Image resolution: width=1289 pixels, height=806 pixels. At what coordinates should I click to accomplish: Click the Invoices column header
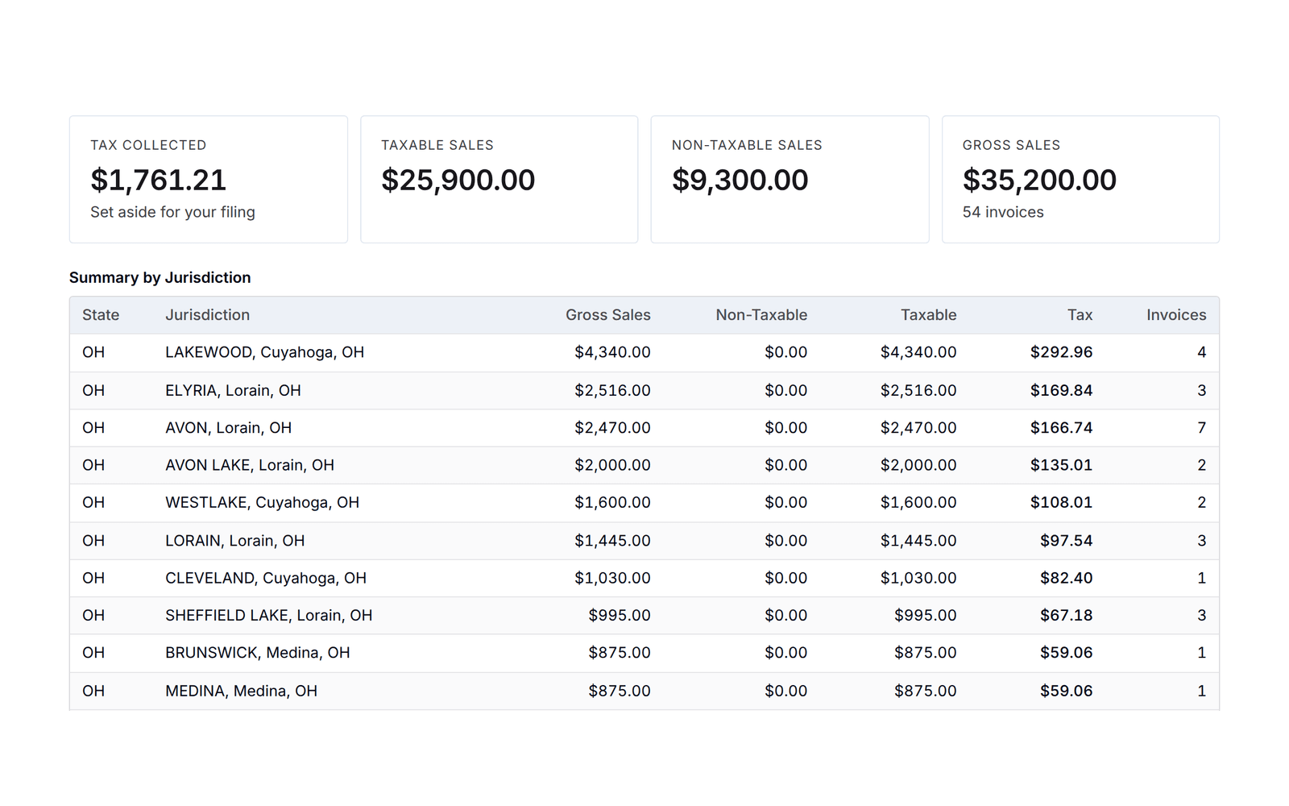tap(1176, 315)
